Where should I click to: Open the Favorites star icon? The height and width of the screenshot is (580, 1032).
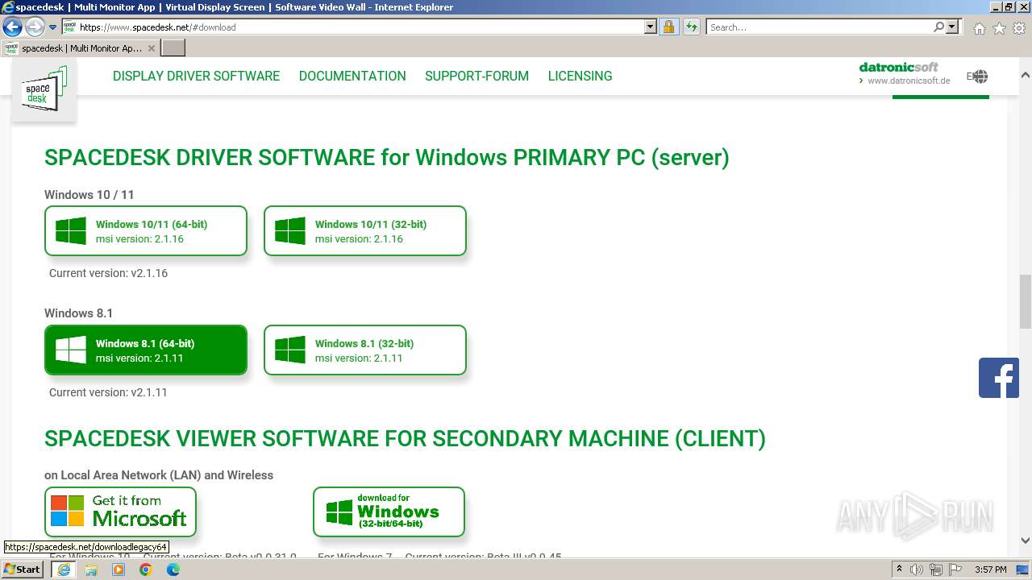tap(999, 28)
